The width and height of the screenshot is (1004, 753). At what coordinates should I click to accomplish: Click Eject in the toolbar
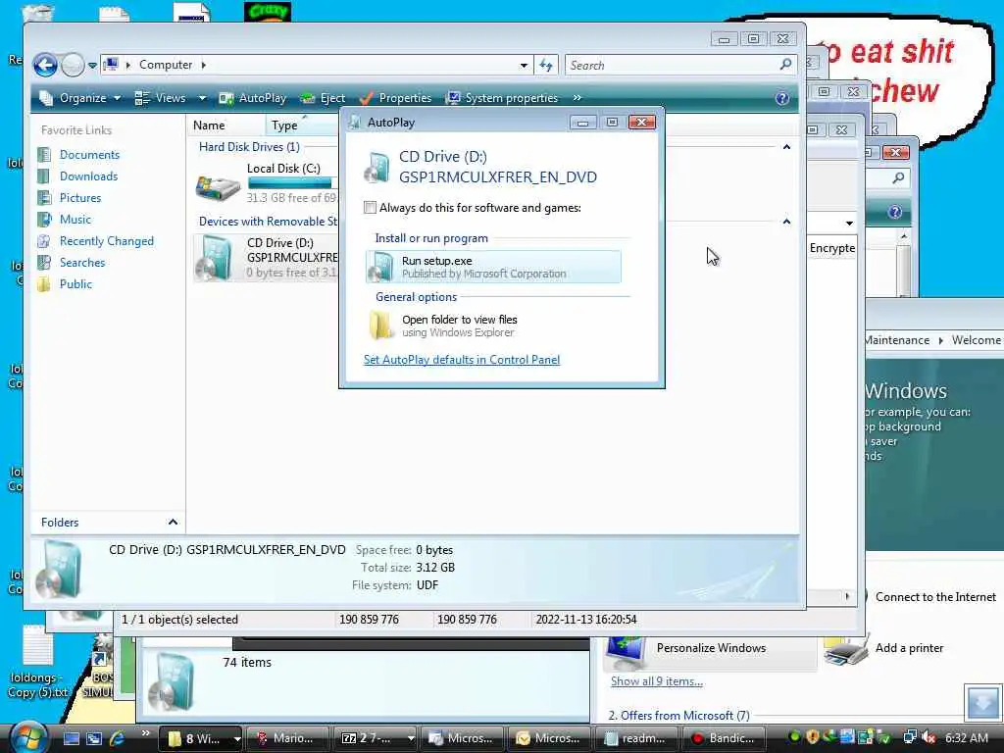(x=323, y=98)
